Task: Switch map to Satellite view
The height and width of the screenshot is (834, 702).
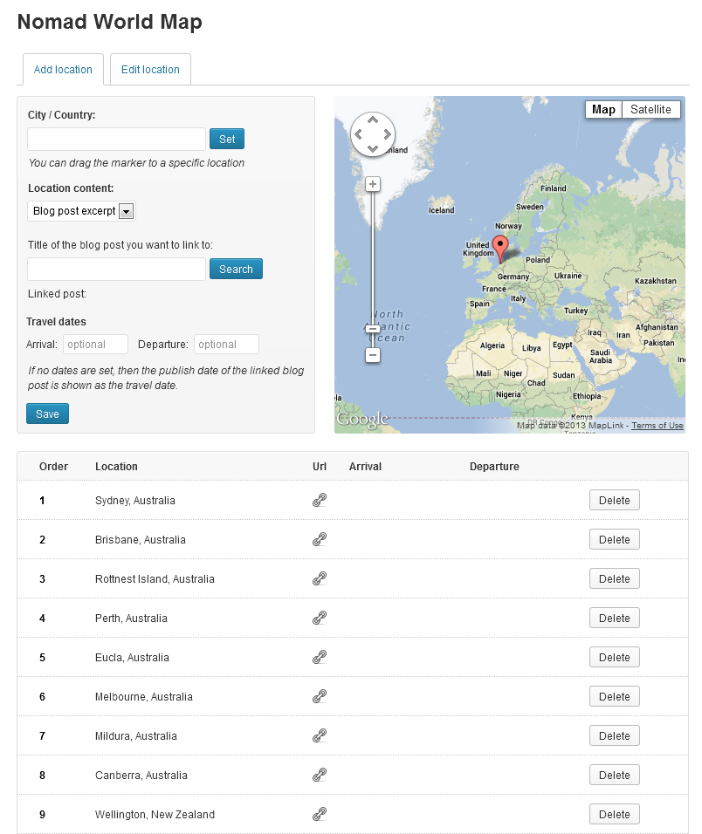Action: (650, 110)
